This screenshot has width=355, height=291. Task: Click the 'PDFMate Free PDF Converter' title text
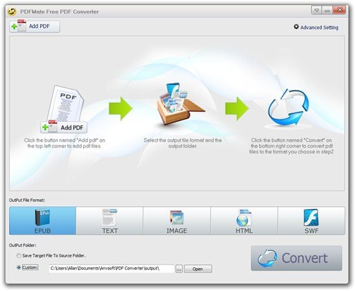tap(59, 12)
